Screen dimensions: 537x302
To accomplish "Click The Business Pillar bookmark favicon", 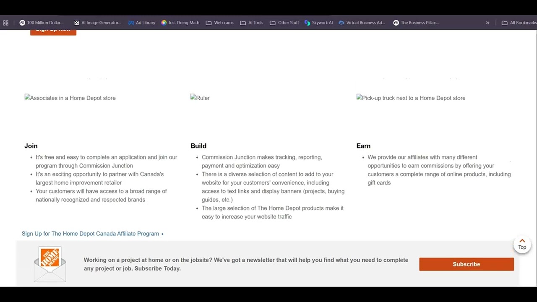I will 396,23.
